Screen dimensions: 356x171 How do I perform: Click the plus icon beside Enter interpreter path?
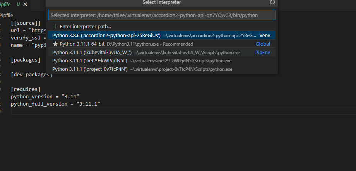pos(55,26)
